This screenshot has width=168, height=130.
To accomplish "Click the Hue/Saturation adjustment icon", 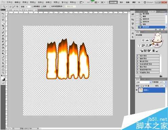I will click(143, 45).
